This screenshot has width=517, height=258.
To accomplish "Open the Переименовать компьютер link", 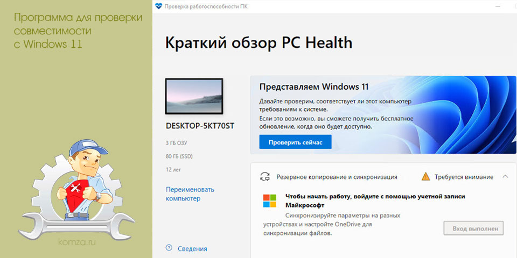I will pyautogui.click(x=190, y=194).
